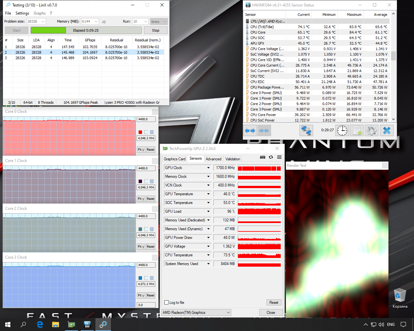
Task: Close the Core 0 Clock graph panel
Action: (x=155, y=112)
